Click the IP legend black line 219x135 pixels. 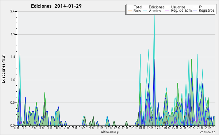coord(195,7)
